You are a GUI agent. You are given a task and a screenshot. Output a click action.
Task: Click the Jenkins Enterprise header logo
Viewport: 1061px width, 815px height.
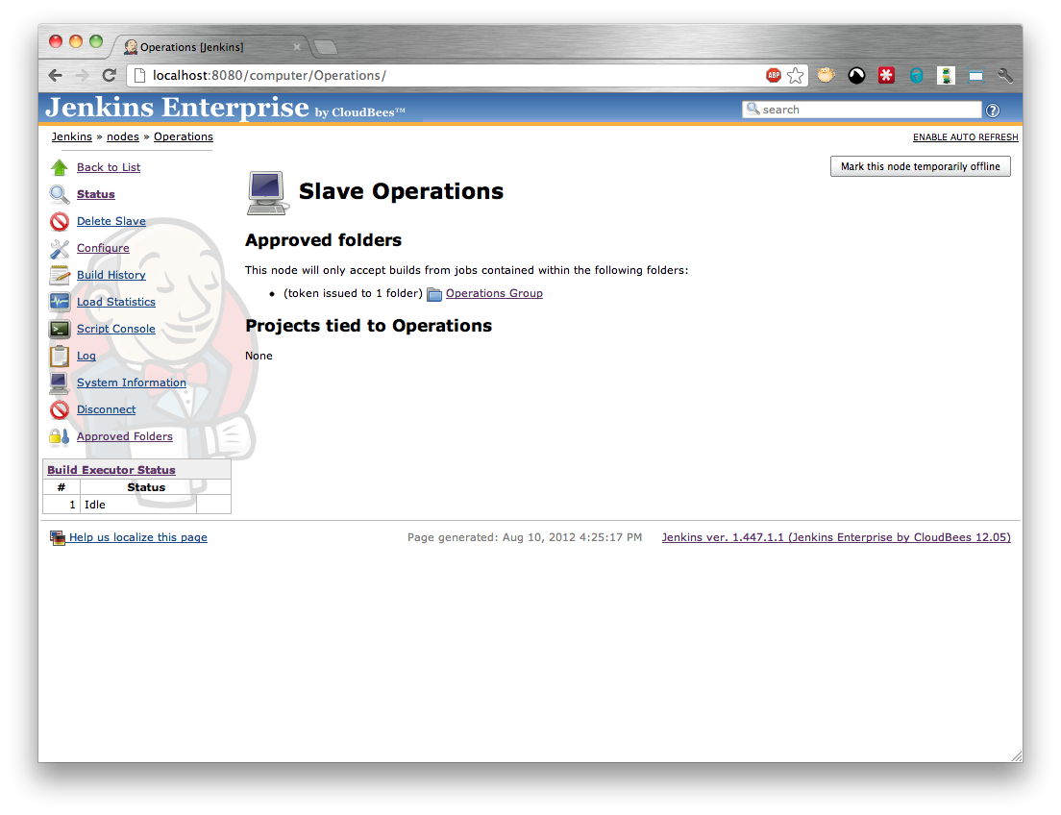[225, 109]
